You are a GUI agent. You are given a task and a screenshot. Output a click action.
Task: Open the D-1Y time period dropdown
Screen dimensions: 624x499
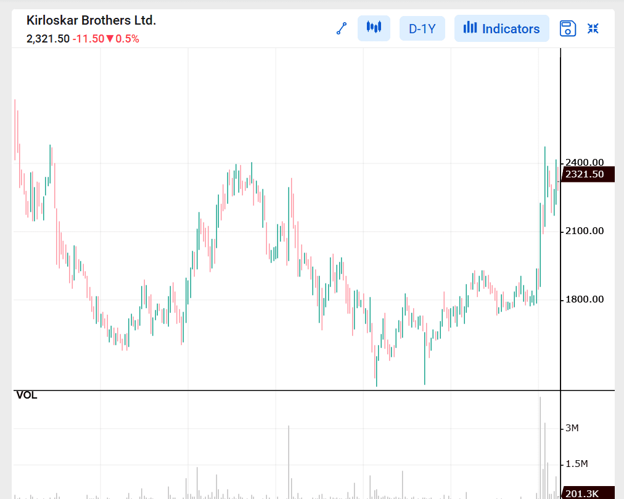422,28
